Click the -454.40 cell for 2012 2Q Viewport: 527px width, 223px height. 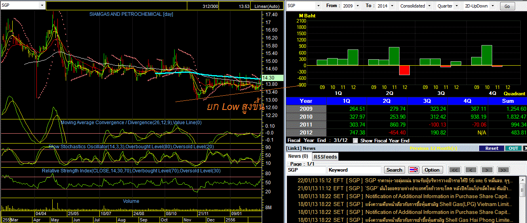(387, 132)
